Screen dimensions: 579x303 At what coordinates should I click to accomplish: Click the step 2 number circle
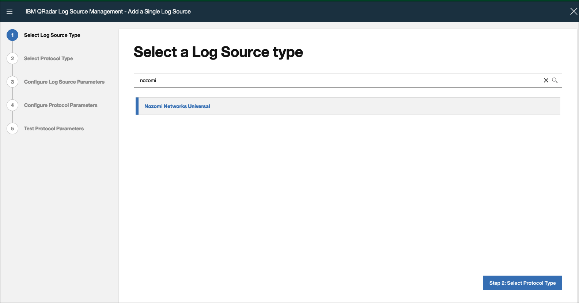pos(12,58)
